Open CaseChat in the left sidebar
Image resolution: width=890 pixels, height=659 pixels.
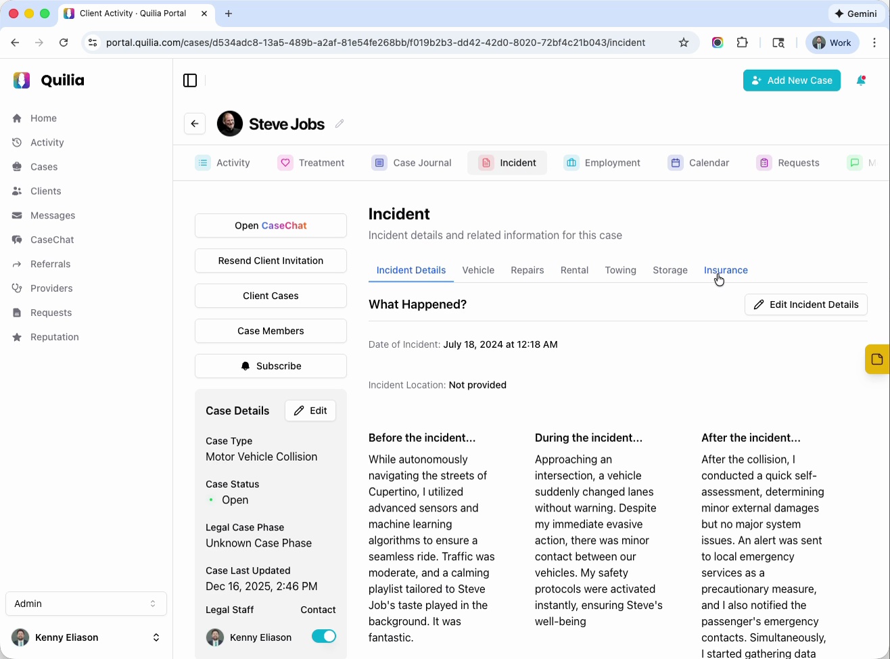click(52, 240)
